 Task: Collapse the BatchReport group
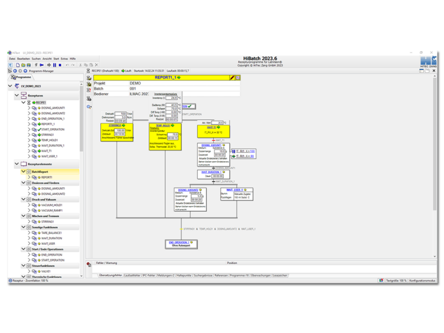pyautogui.click(x=24, y=172)
